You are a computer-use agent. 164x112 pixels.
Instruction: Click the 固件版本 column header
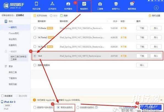(x=42, y=21)
